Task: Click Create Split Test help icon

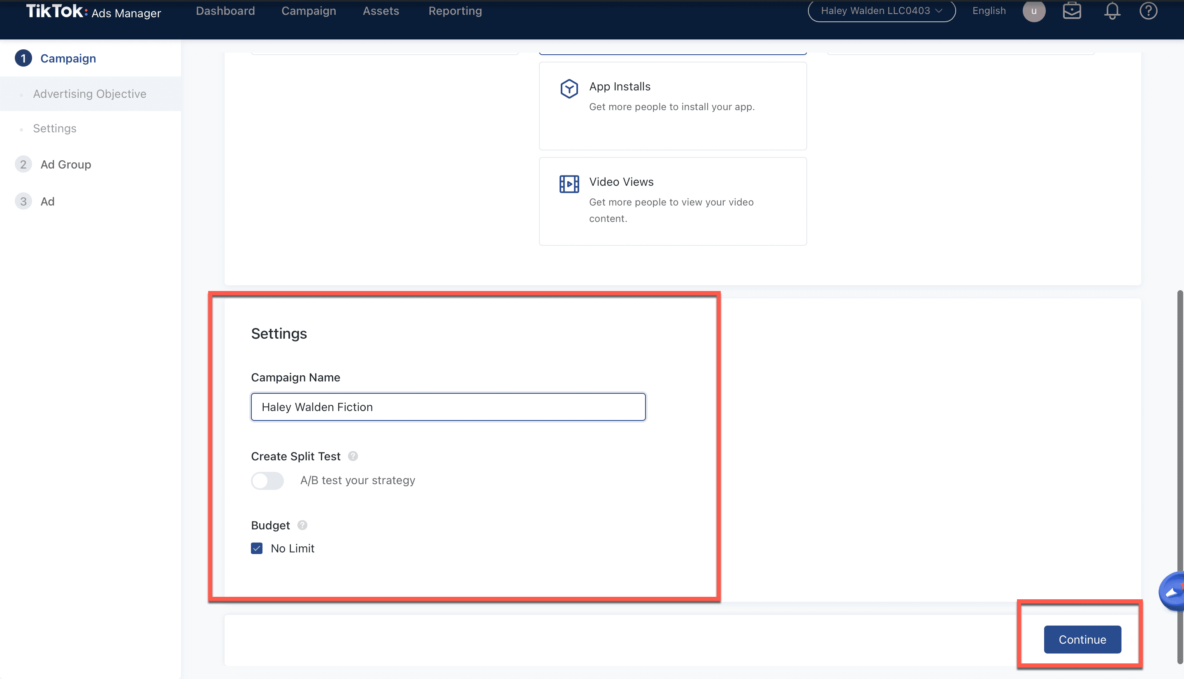Action: (353, 456)
